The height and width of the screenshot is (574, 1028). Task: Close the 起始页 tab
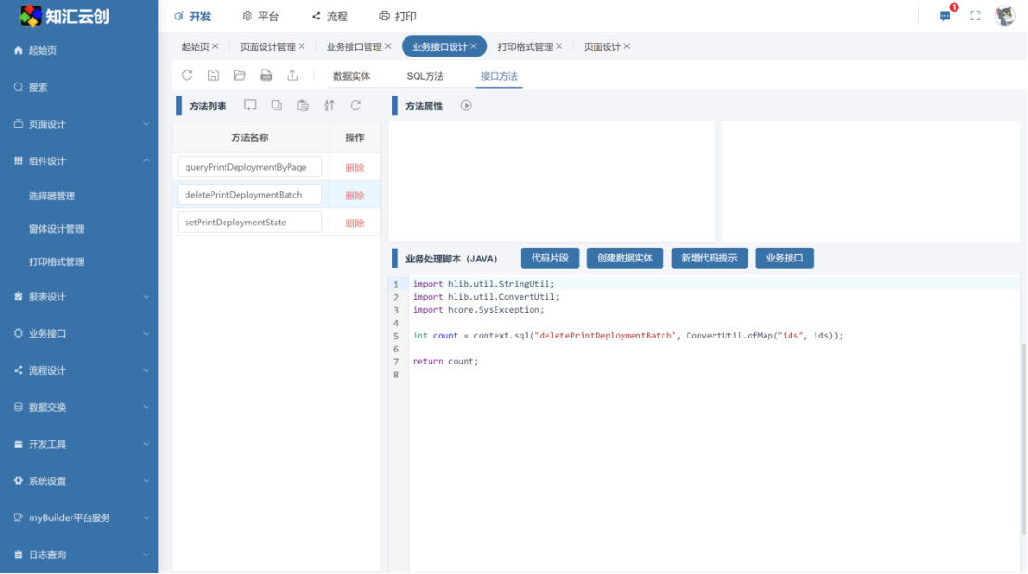coord(215,46)
